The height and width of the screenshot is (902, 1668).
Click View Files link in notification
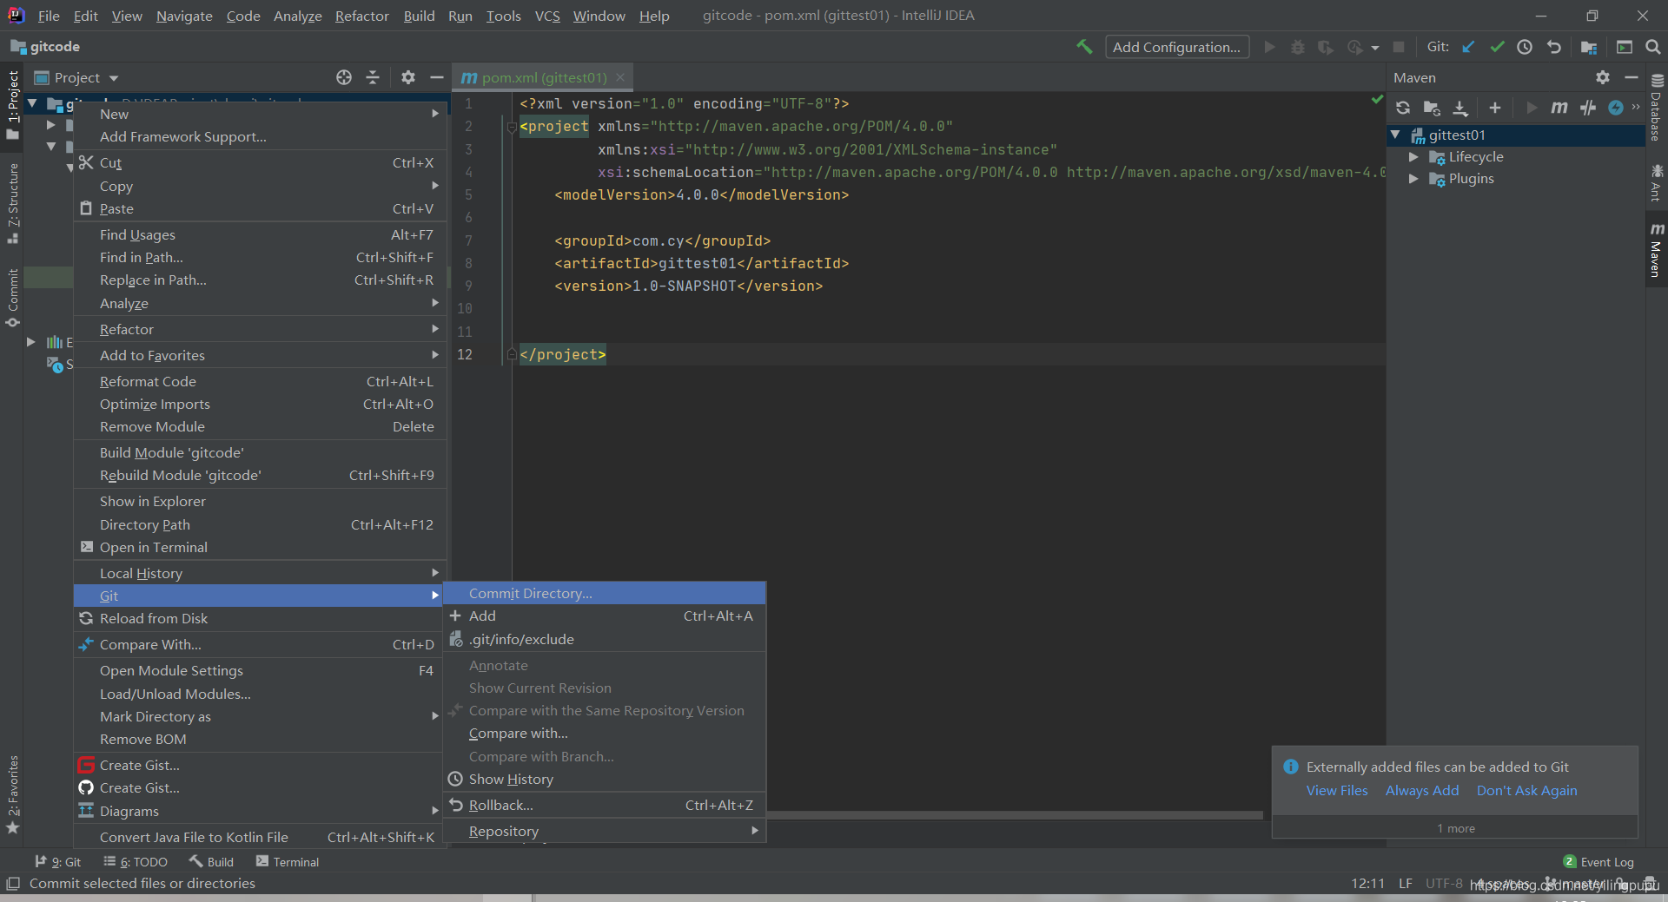pos(1337,790)
